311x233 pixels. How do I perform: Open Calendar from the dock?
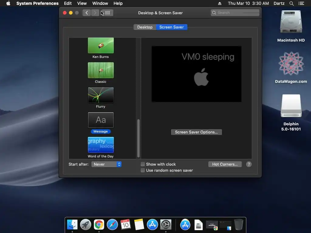pyautogui.click(x=125, y=225)
